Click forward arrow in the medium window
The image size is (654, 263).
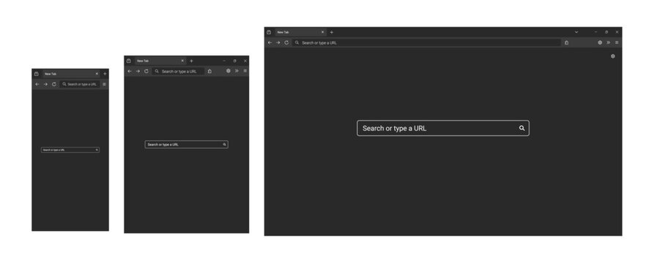tap(138, 71)
